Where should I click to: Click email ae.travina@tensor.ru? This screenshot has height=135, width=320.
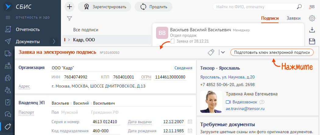point(245,109)
